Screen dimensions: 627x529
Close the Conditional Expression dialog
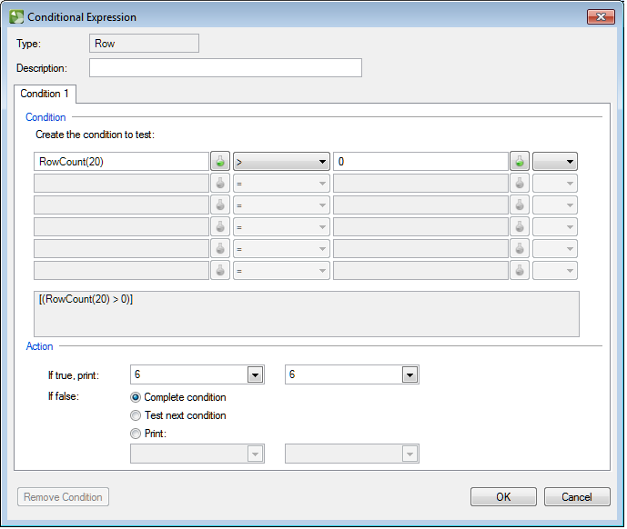pyautogui.click(x=600, y=16)
